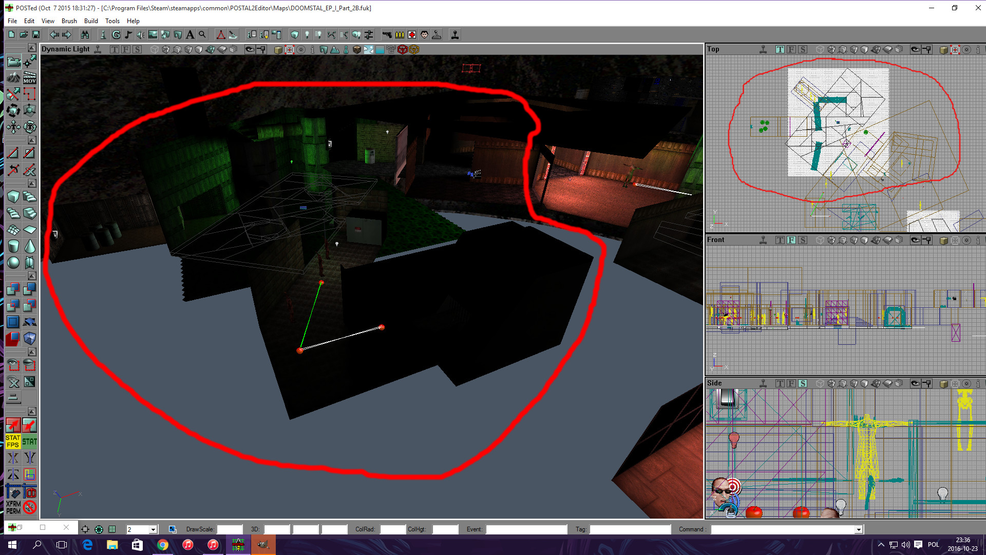Toggle eye icon in Side viewport
Image resolution: width=986 pixels, height=555 pixels.
point(915,383)
